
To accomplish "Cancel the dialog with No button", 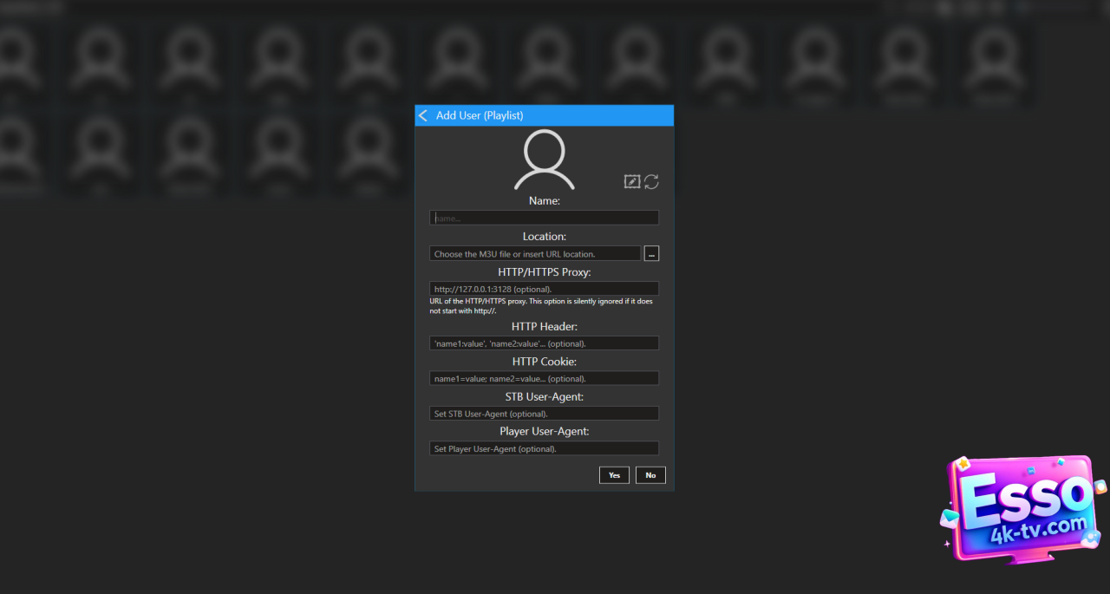I will tap(650, 475).
